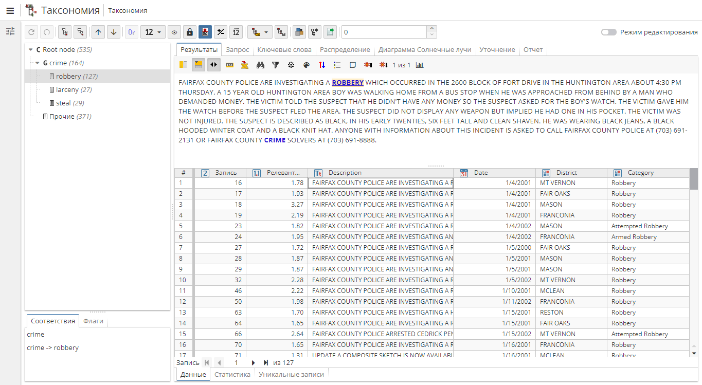Collapse the Root node in the tree
Screen dimensions: 702x385
[31, 50]
